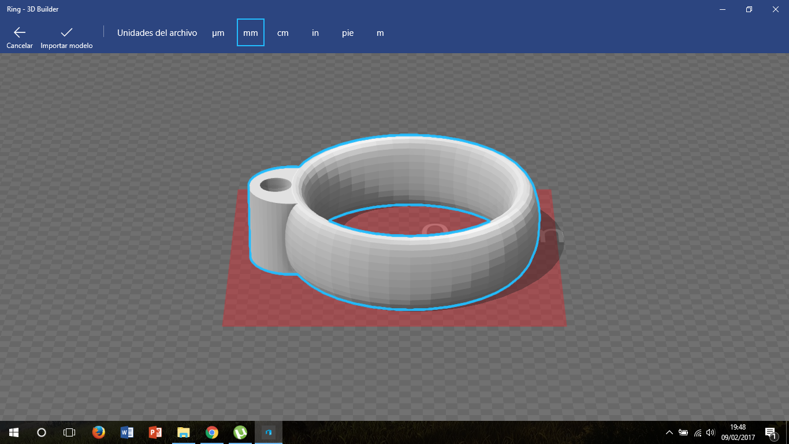The width and height of the screenshot is (789, 444).
Task: Show hidden tray icons chevron
Action: coord(669,432)
